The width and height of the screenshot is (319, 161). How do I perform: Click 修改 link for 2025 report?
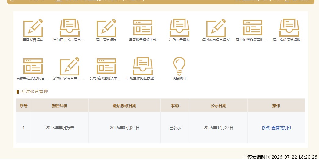pos(266,128)
